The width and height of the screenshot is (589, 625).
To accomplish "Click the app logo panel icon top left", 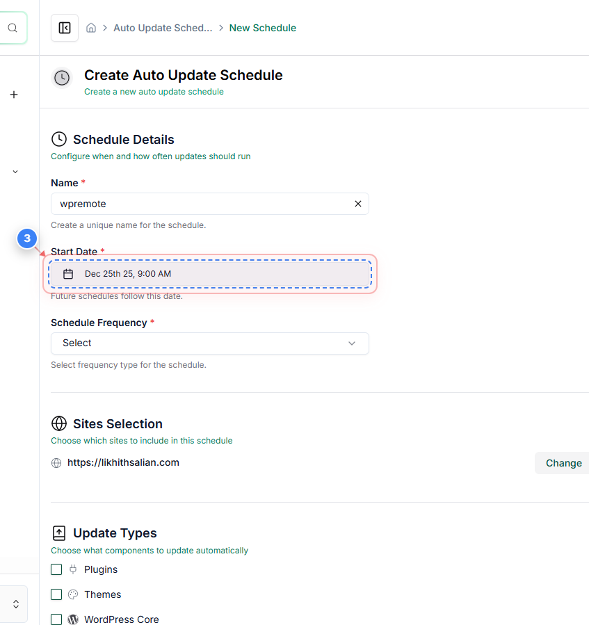I will coord(64,27).
